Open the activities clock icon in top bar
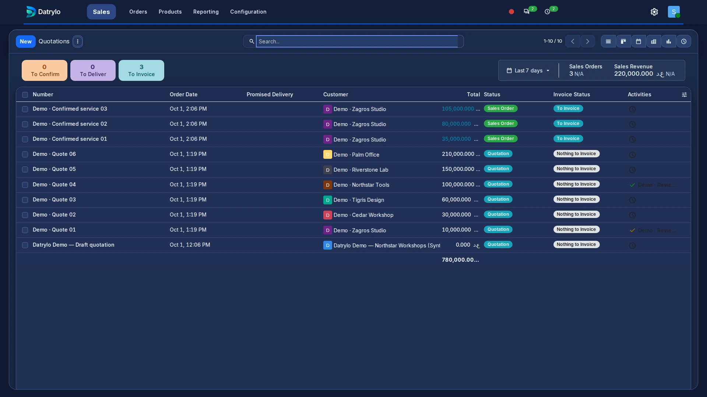The height and width of the screenshot is (397, 707). (x=548, y=12)
